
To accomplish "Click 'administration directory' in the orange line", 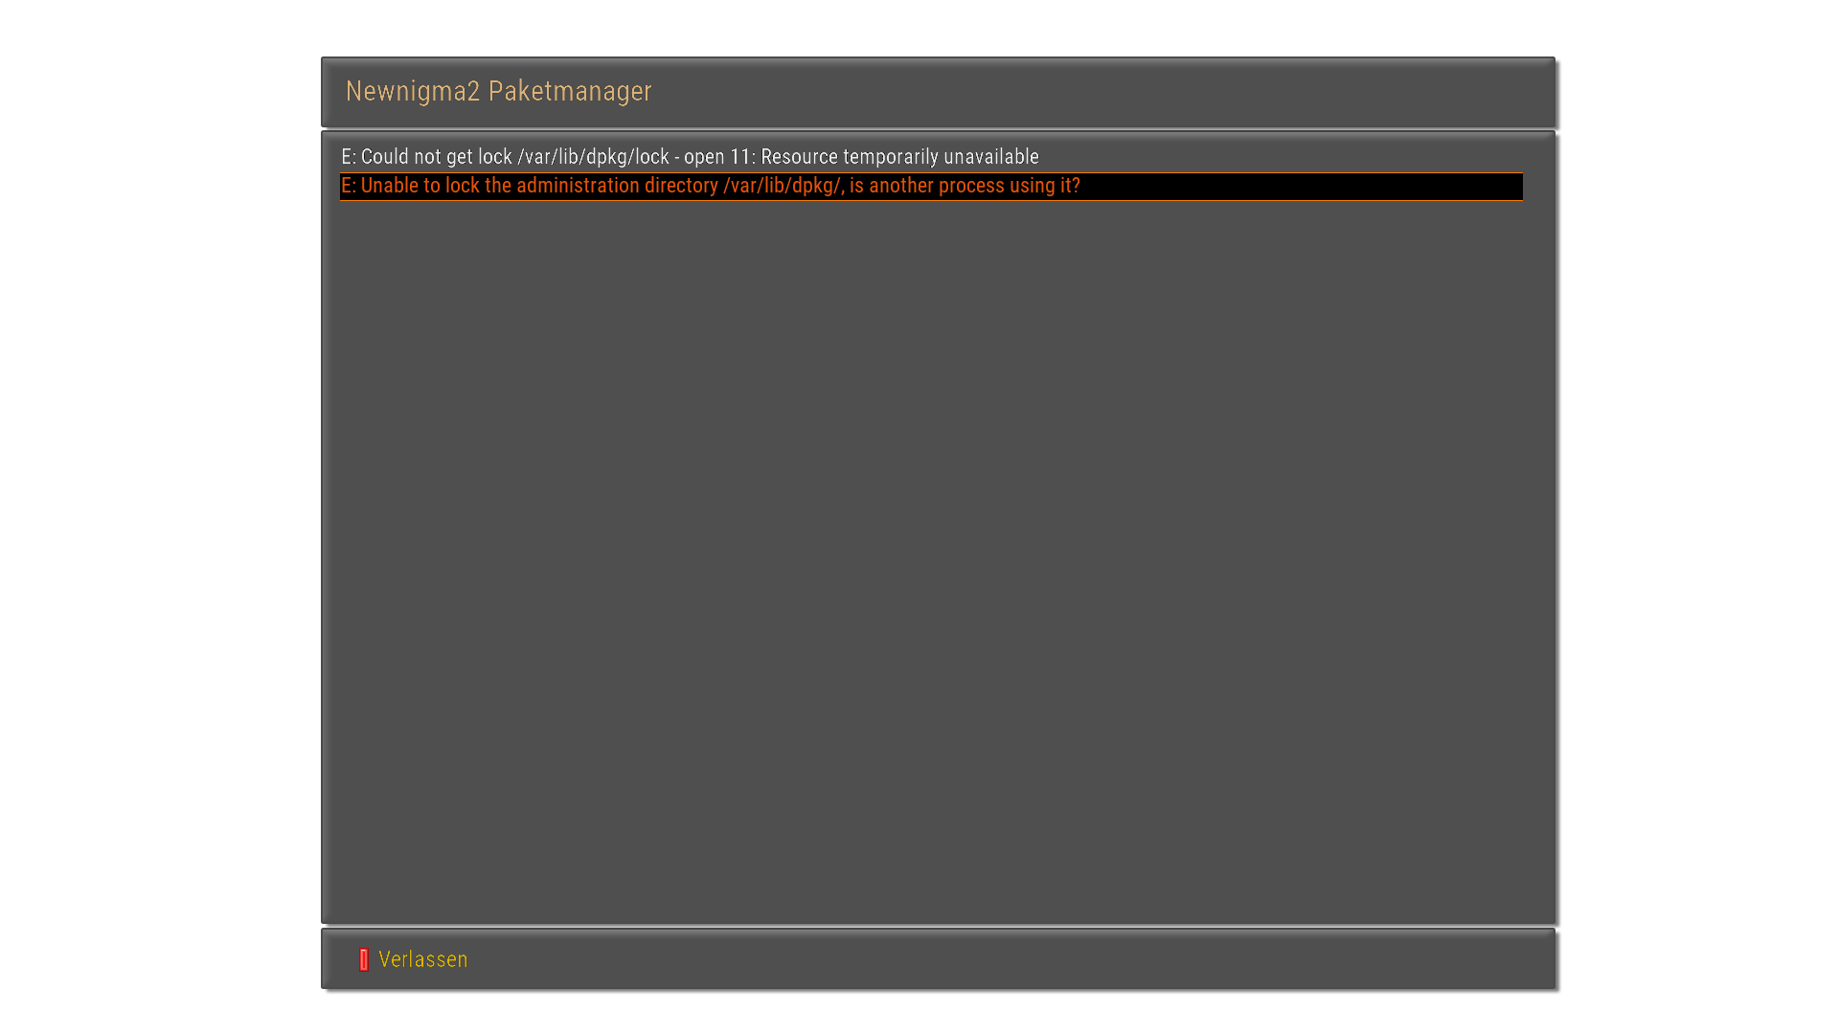I will click(x=617, y=186).
